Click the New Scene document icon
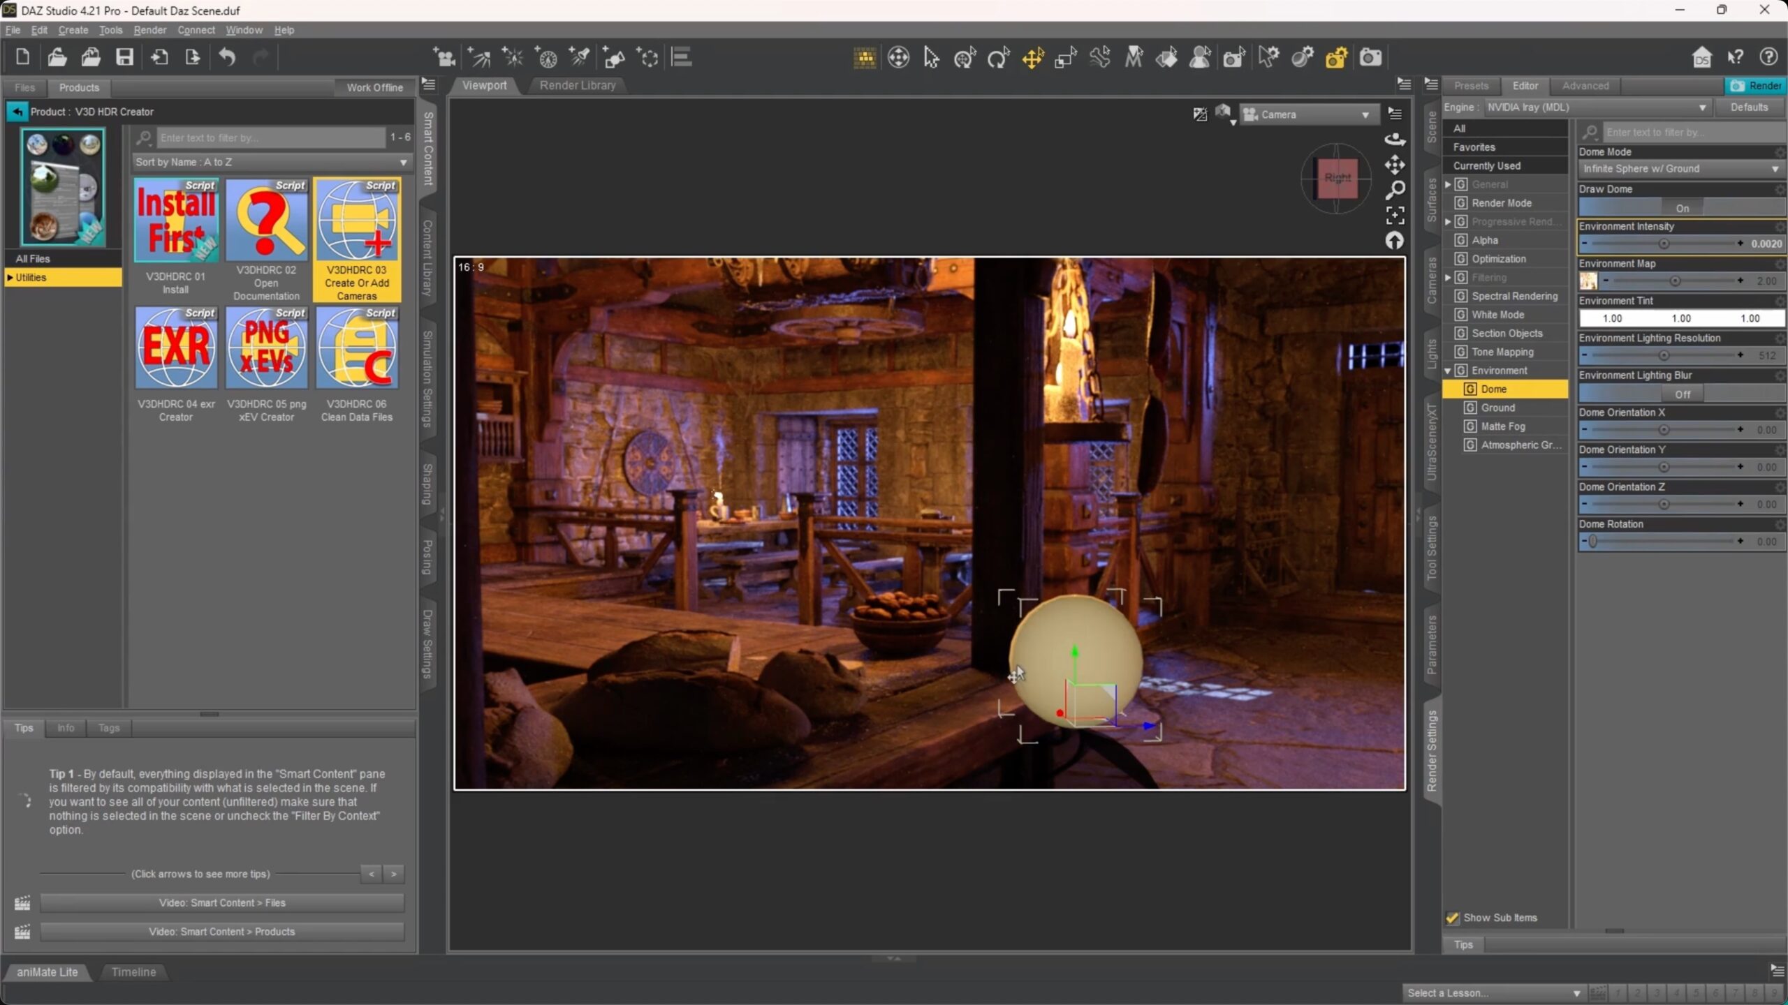The width and height of the screenshot is (1788, 1005). pos(22,57)
